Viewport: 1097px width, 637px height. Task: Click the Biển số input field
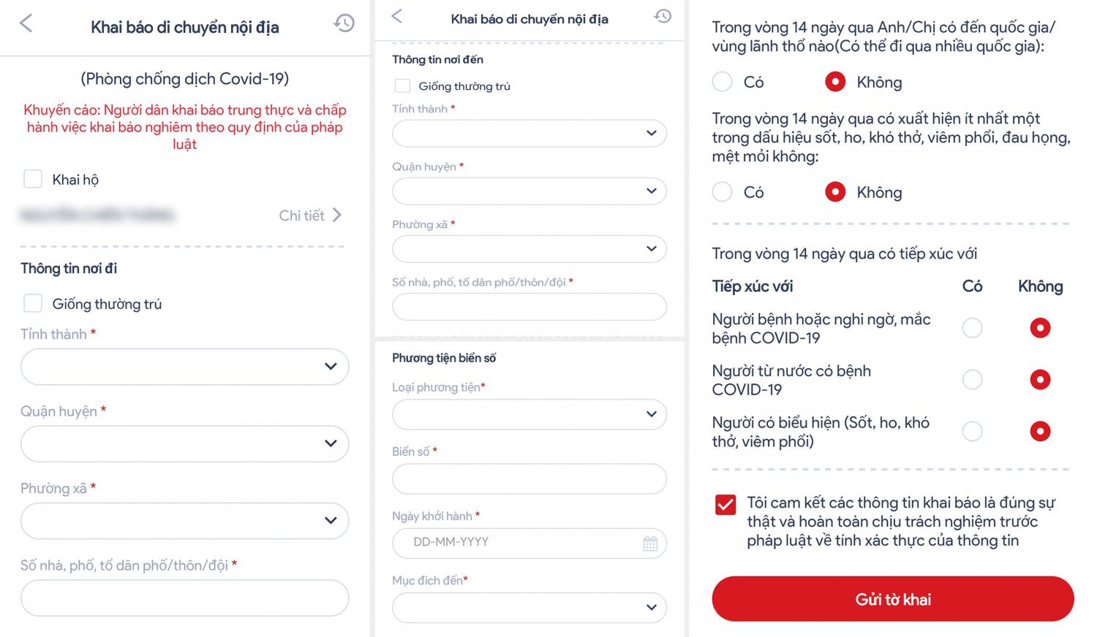point(529,478)
